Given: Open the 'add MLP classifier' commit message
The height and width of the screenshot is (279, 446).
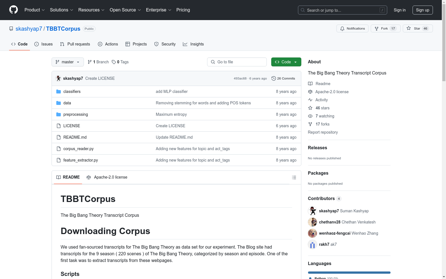Looking at the screenshot, I should point(172,92).
